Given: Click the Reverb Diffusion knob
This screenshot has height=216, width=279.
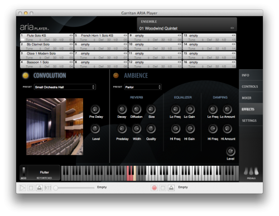Looking at the screenshot, I should tap(137, 109).
